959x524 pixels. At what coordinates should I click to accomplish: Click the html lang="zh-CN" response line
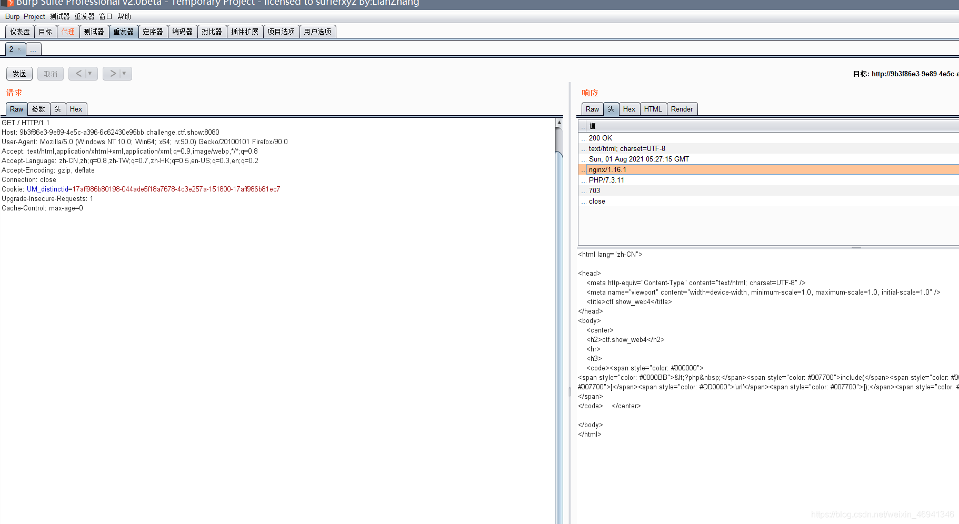(x=610, y=254)
